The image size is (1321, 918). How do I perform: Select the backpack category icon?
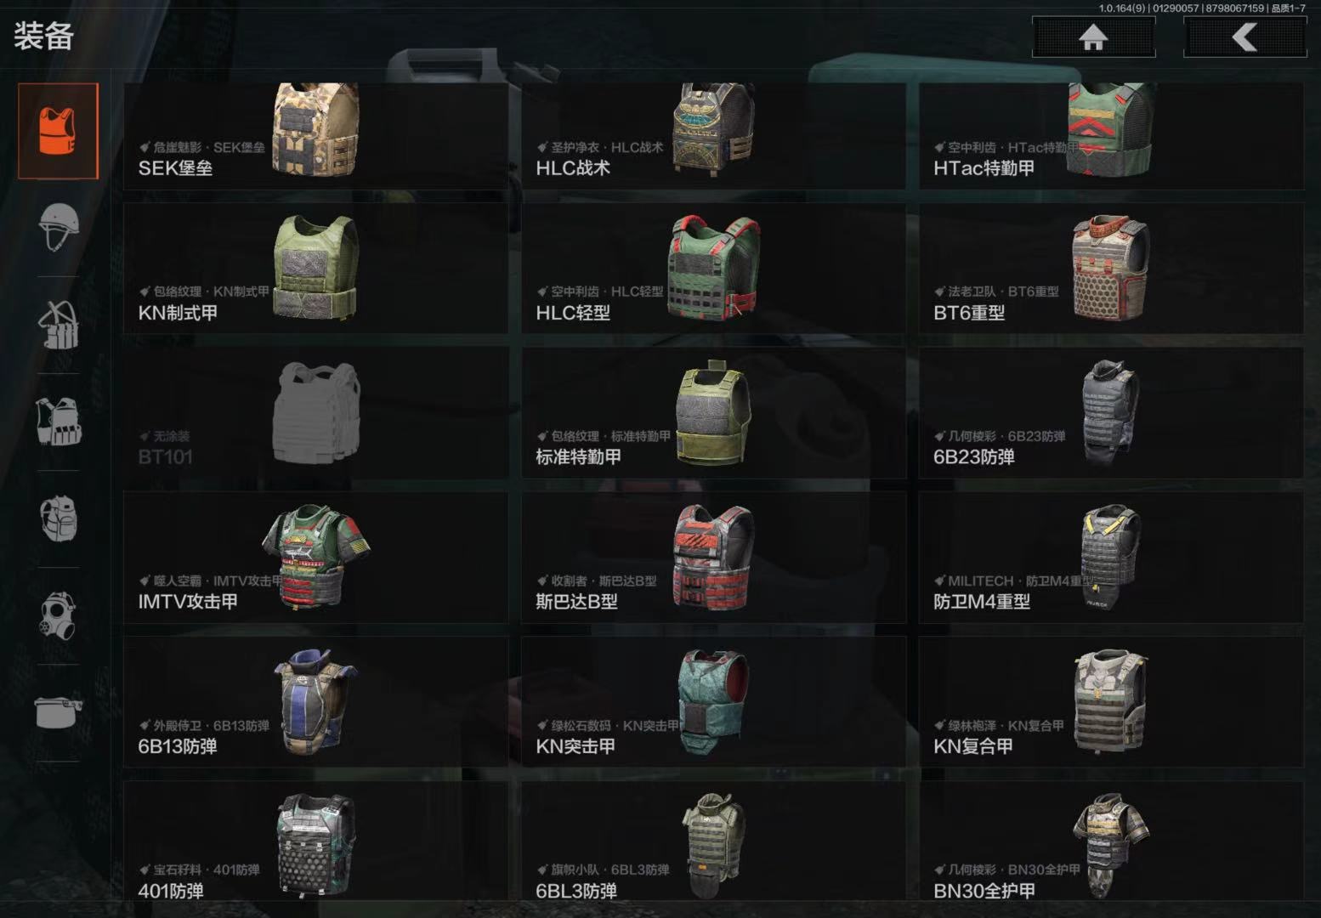[59, 518]
